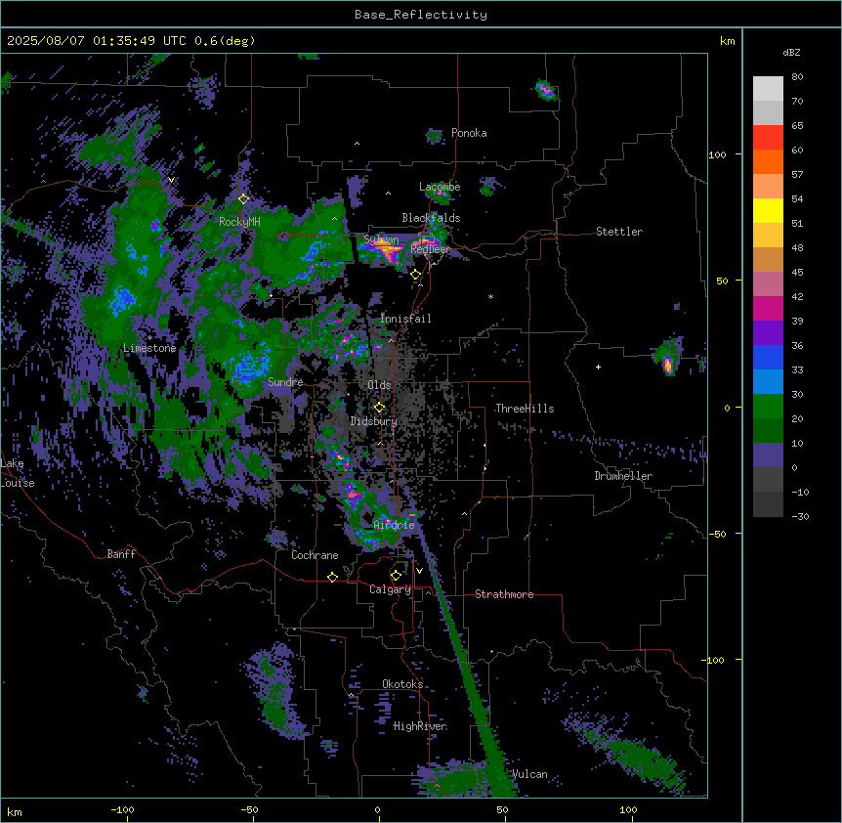Click the small storm cell in the northeast corner
This screenshot has height=823, width=842.
[546, 90]
